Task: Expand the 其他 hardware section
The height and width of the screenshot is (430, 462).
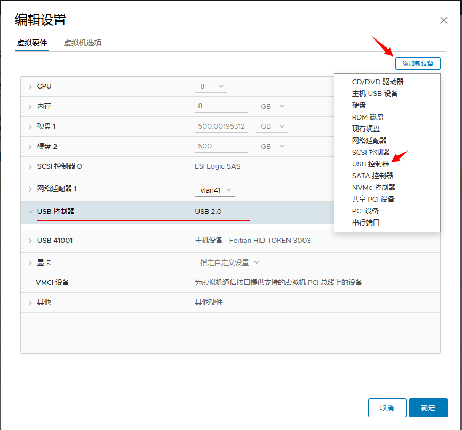Action: tap(31, 301)
